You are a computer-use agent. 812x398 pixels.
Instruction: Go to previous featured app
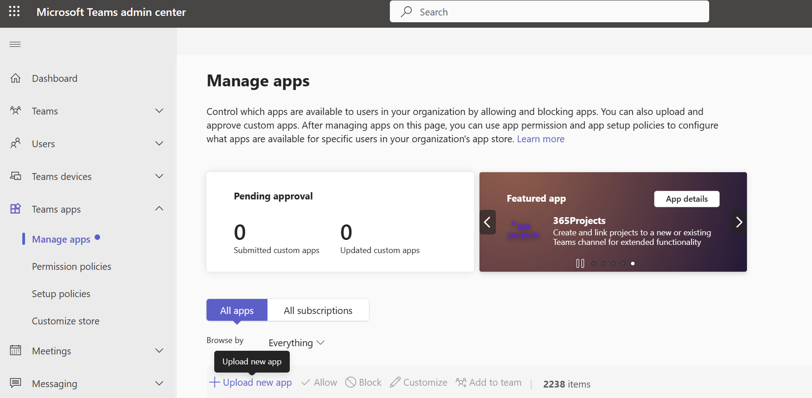tap(487, 222)
